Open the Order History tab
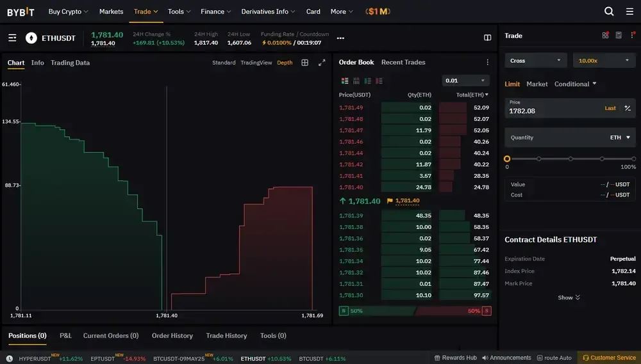The width and height of the screenshot is (641, 364). click(x=172, y=335)
